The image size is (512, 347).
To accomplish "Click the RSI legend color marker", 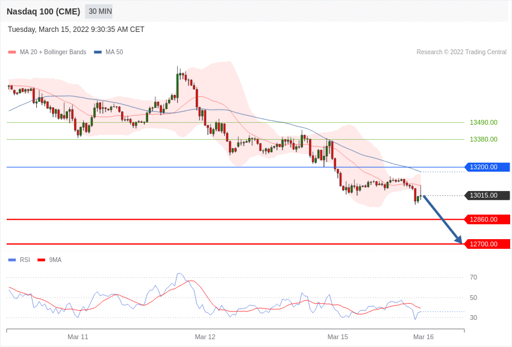I will (12, 260).
